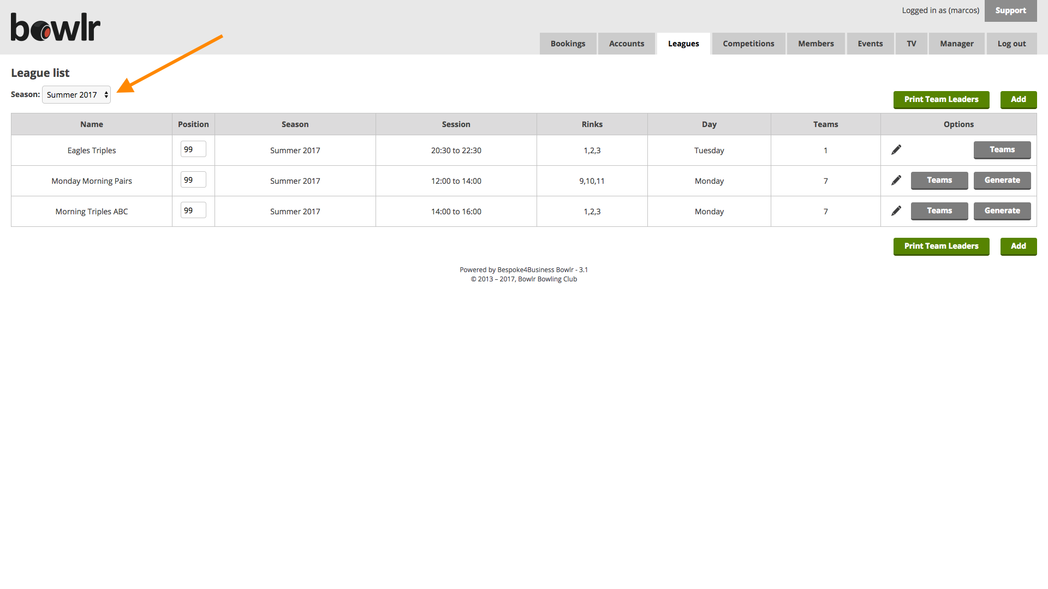Open the TV tab

pyautogui.click(x=912, y=44)
